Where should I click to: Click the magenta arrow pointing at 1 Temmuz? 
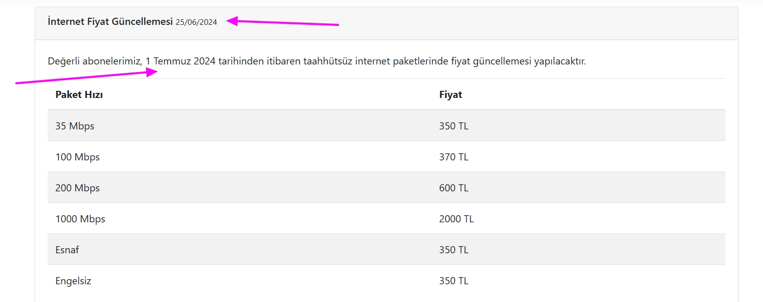click(87, 77)
